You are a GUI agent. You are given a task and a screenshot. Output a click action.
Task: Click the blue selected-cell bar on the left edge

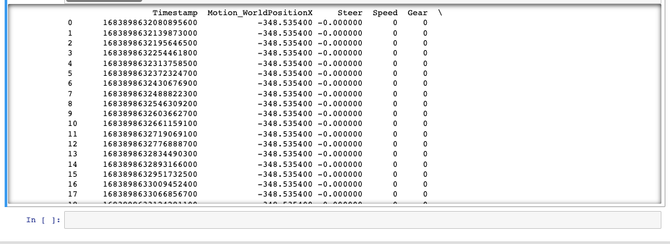click(7, 104)
